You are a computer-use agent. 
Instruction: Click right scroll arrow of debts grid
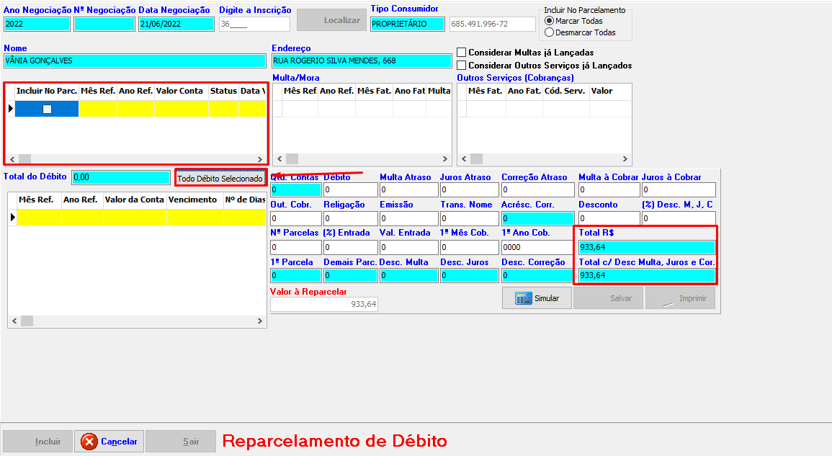click(260, 158)
